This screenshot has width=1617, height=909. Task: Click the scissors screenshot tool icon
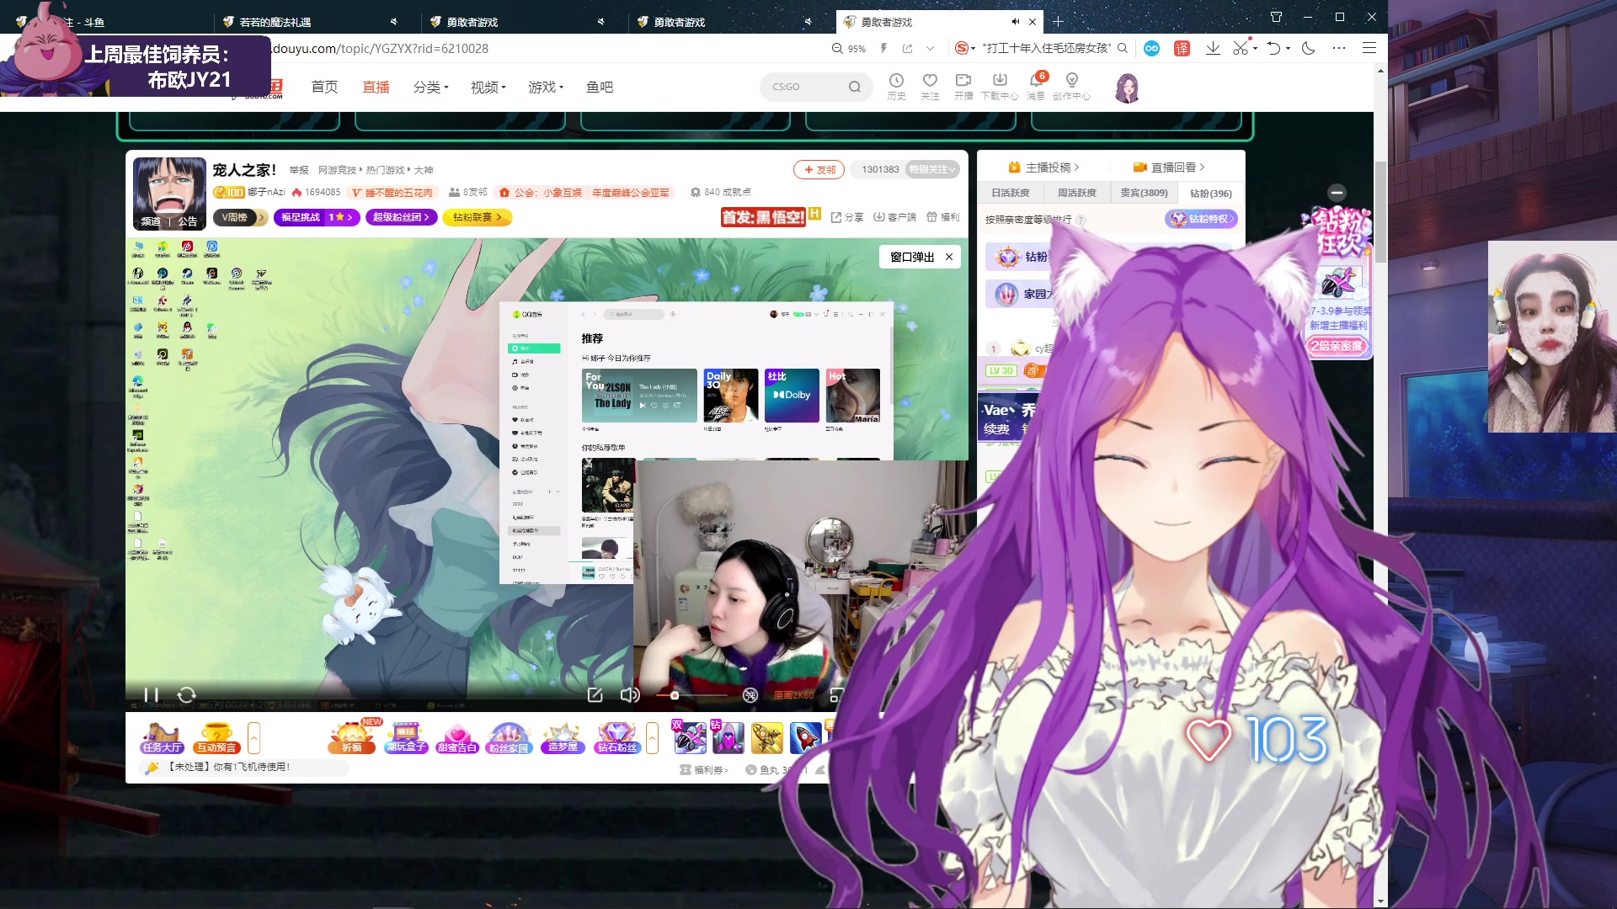point(1241,48)
